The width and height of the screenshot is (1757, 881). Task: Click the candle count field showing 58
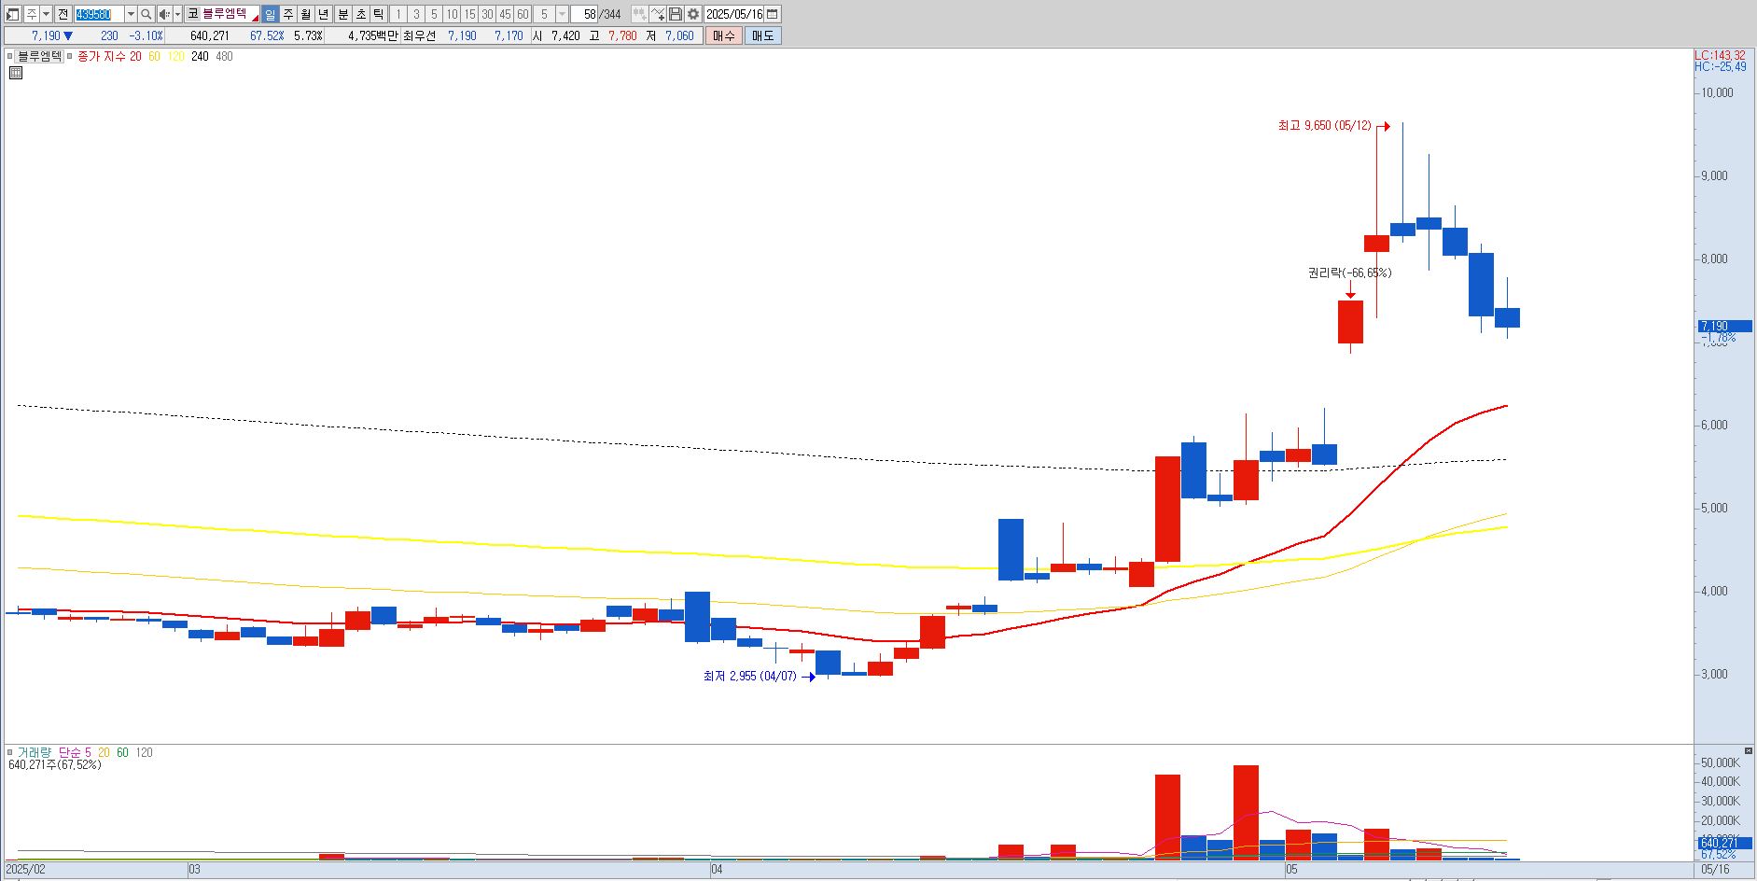point(584,14)
